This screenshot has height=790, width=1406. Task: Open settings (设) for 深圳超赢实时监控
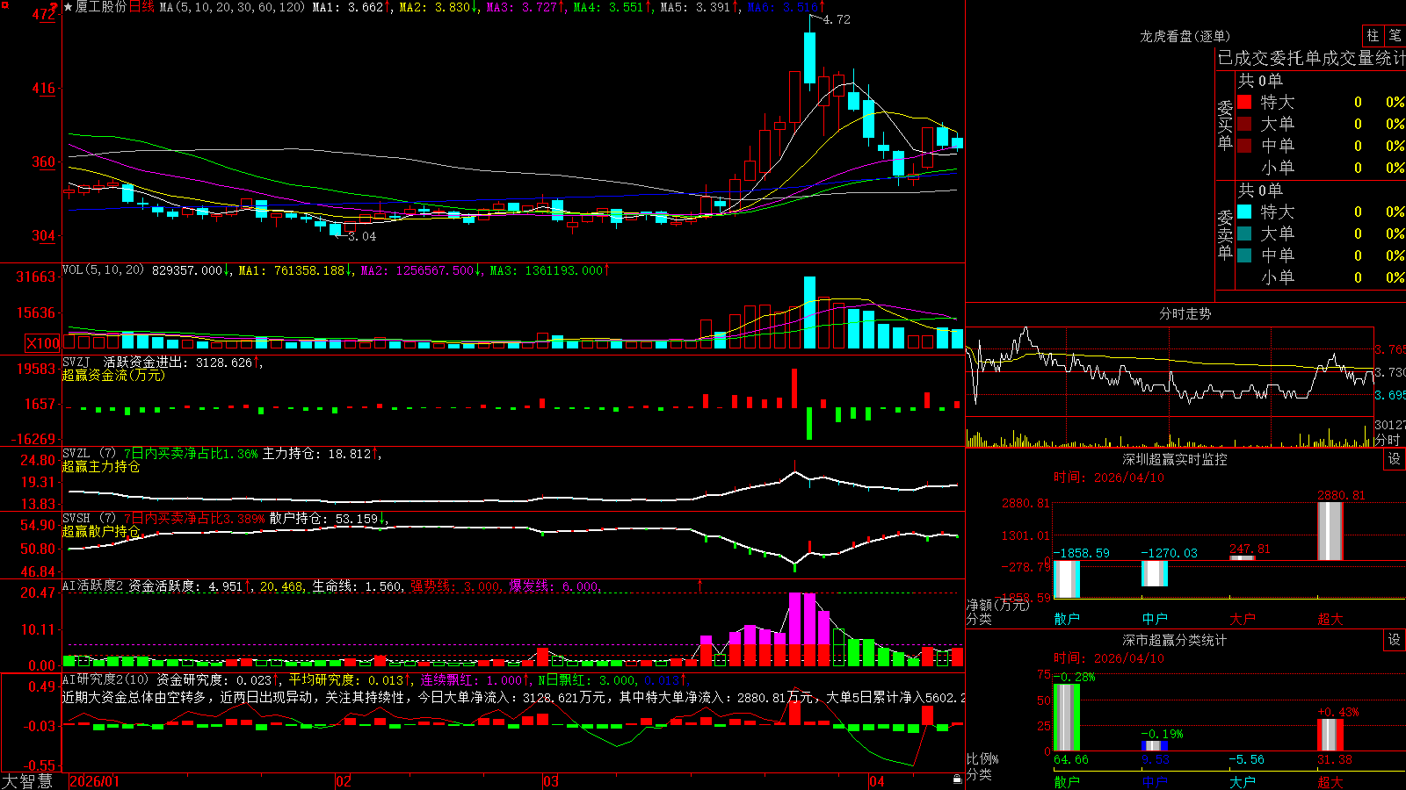point(1395,459)
